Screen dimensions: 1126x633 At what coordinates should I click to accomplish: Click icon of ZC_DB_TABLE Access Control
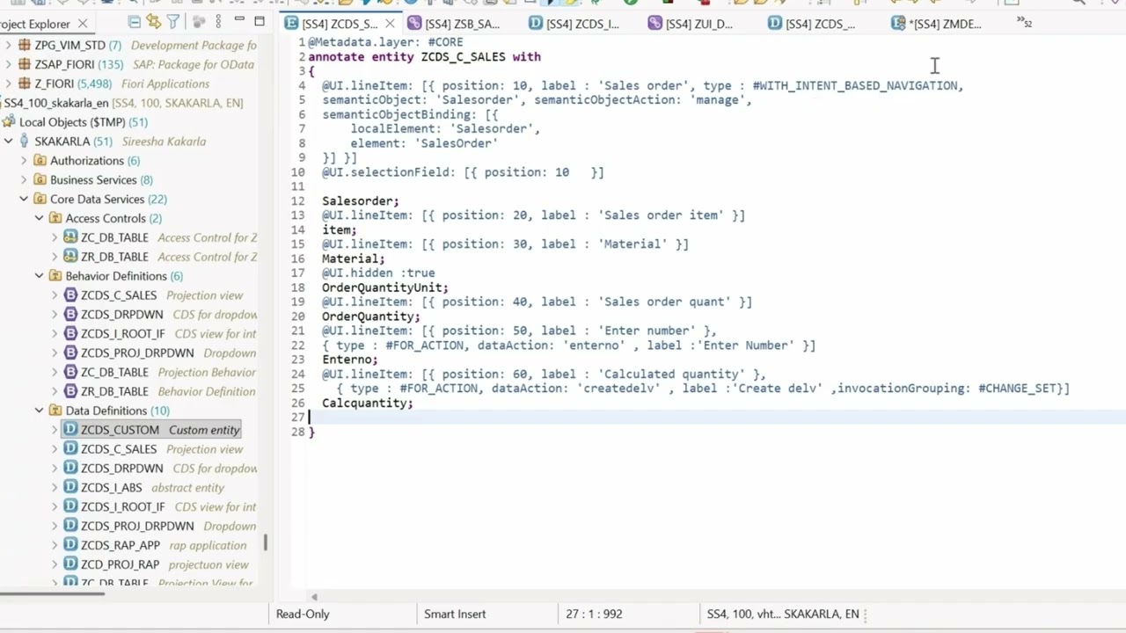pos(70,237)
